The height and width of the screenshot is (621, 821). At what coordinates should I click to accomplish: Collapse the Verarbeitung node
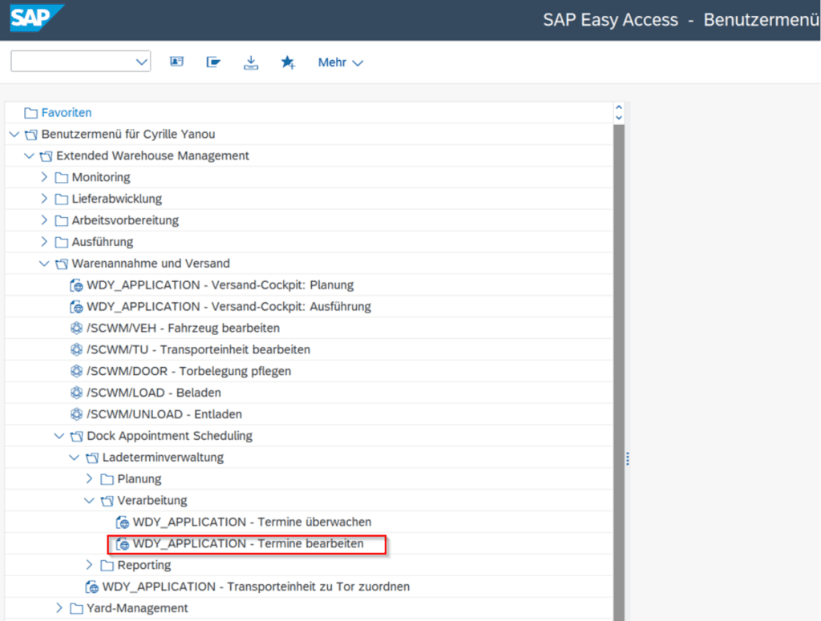tap(90, 501)
